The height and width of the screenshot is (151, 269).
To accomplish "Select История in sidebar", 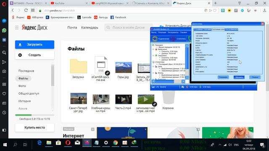I will click(24, 101).
